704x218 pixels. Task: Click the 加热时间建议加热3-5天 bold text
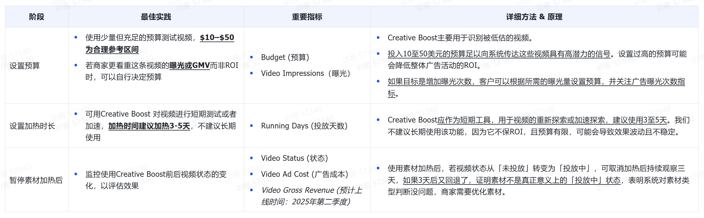[x=149, y=126]
